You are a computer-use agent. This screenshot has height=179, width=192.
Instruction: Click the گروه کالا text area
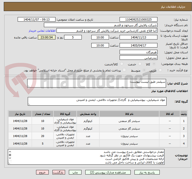pyautogui.click(x=97, y=101)
